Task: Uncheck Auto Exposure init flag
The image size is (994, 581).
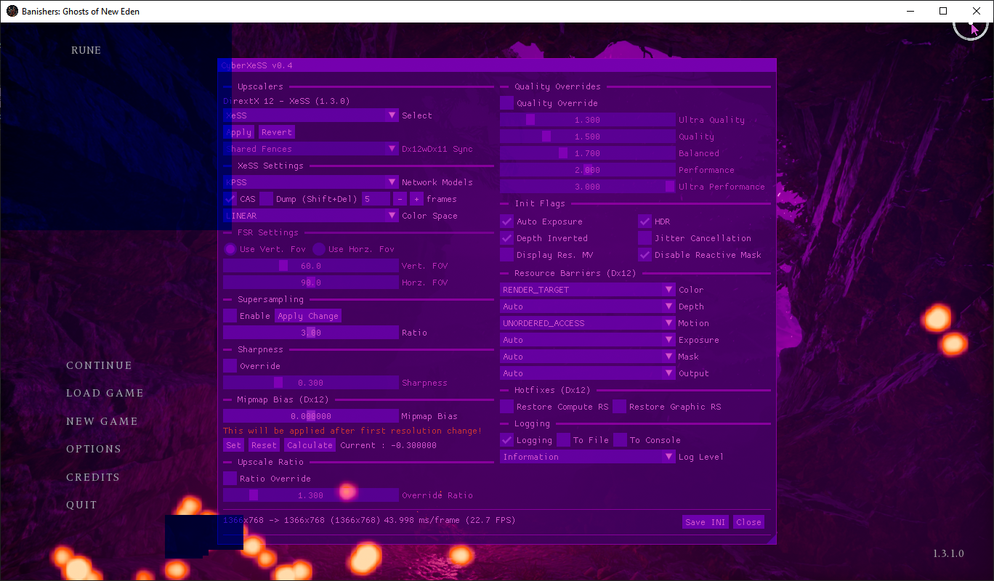Action: (506, 222)
